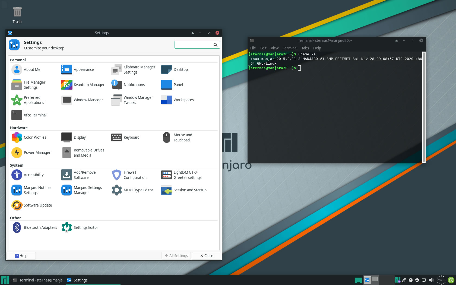The image size is (456, 285).
Task: Open Session and Startup
Action: coord(184,190)
